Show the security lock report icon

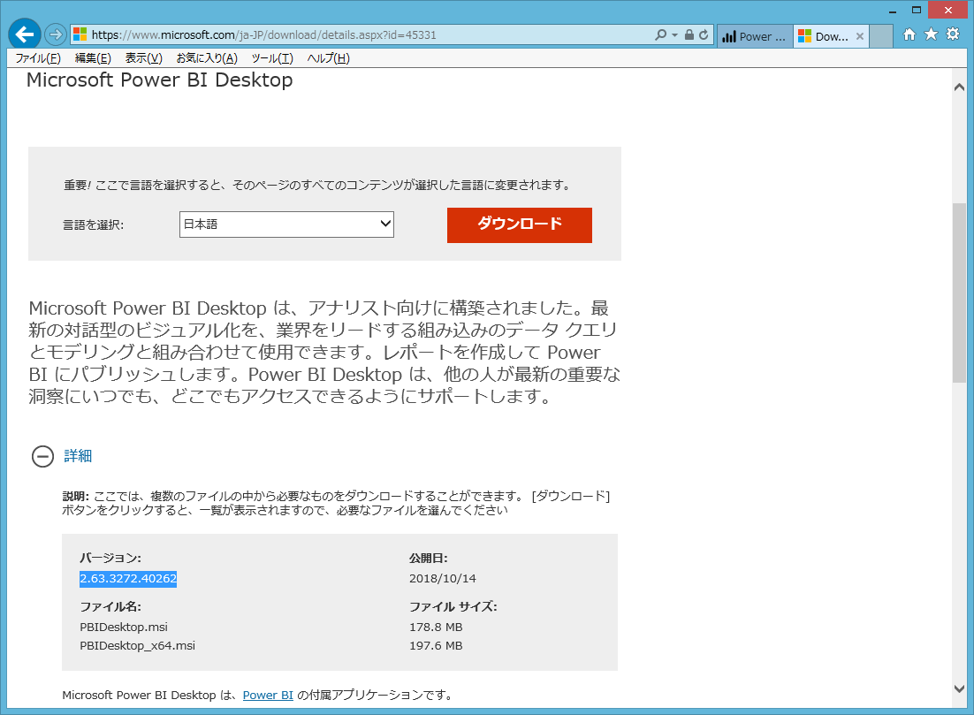pyautogui.click(x=689, y=34)
